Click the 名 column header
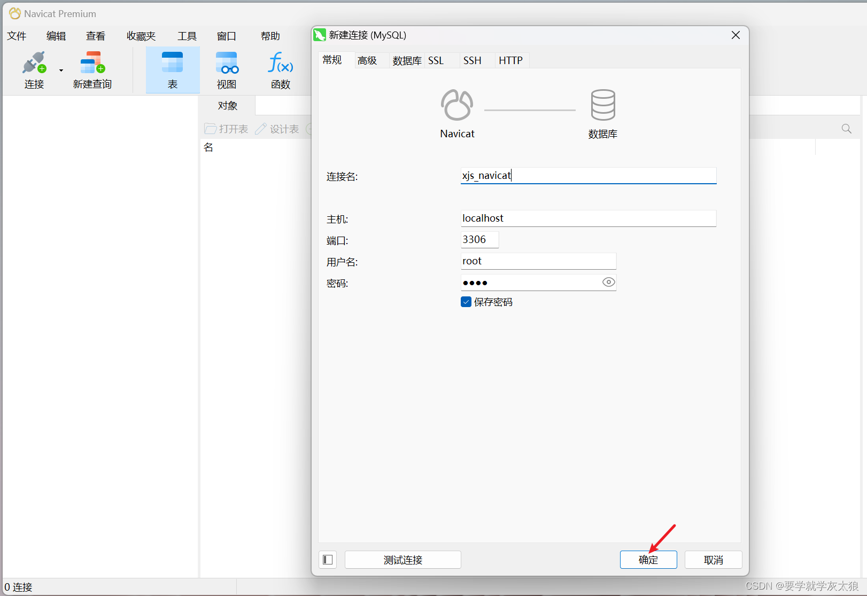The image size is (867, 596). (x=208, y=147)
